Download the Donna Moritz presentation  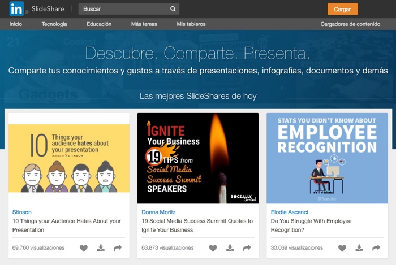(x=230, y=248)
